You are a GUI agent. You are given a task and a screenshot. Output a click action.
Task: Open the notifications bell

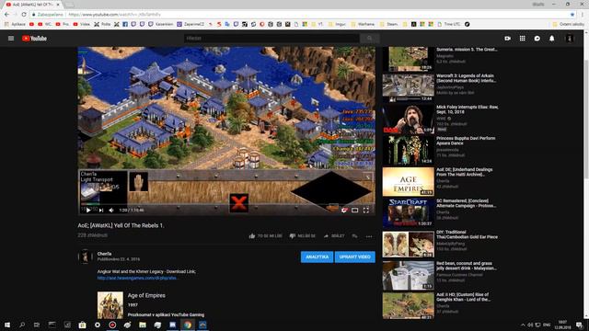552,39
